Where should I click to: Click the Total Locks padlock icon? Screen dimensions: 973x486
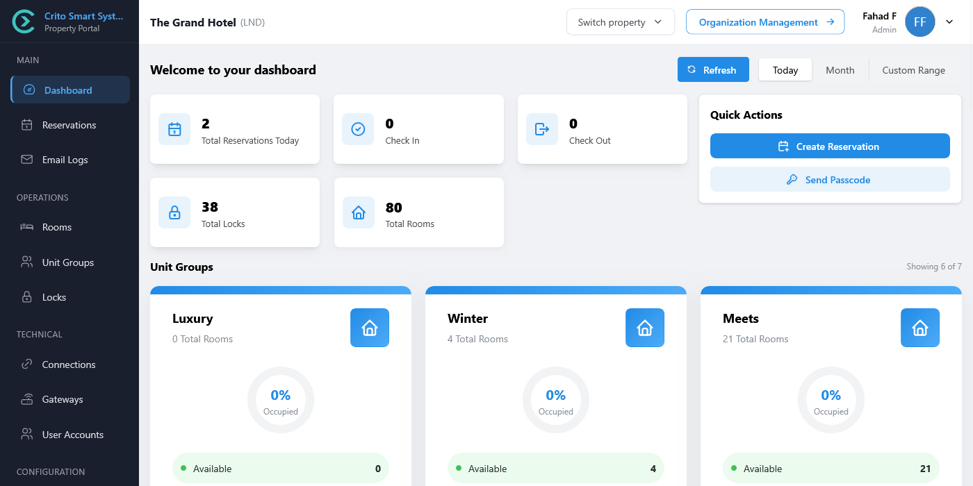[x=174, y=212]
